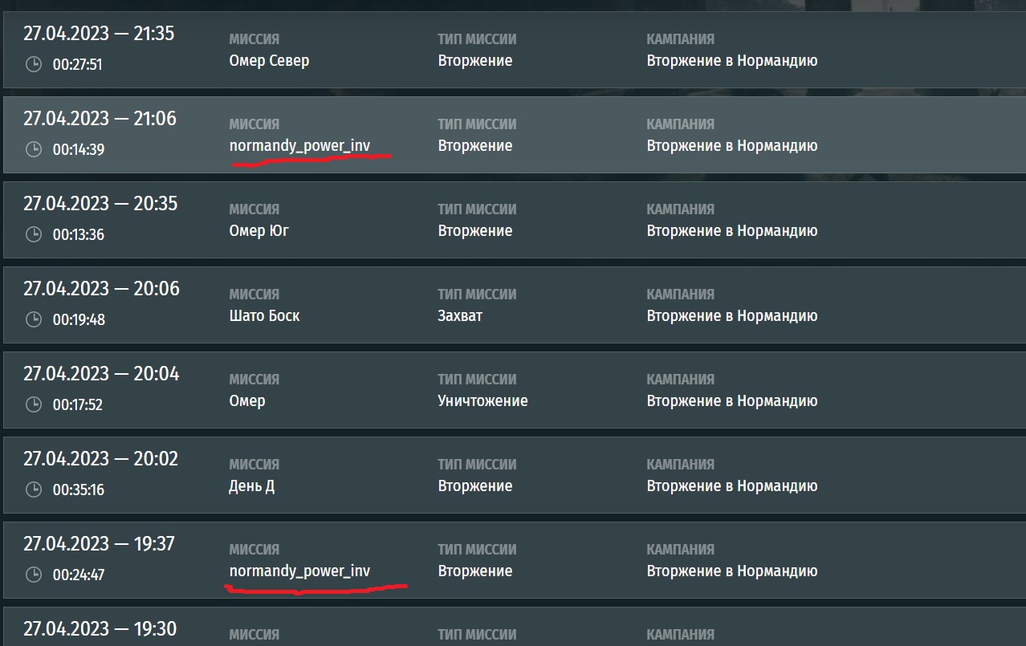Image resolution: width=1026 pixels, height=646 pixels.
Task: Click the normandy_power_inv mission from 19:37
Action: coord(299,571)
